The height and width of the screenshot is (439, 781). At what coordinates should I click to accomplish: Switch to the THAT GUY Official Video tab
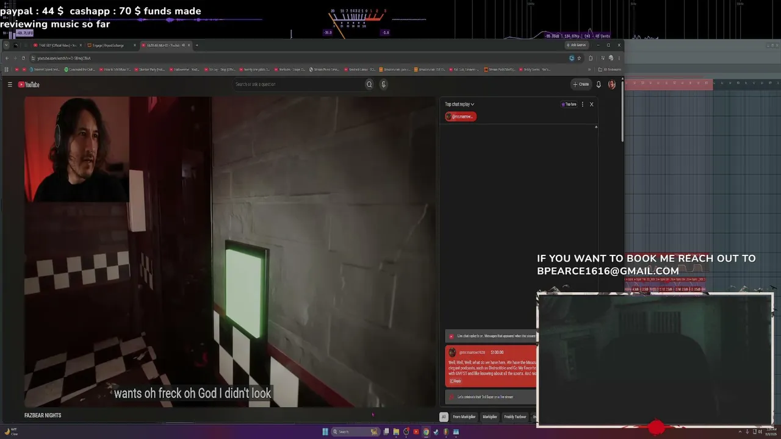point(57,45)
